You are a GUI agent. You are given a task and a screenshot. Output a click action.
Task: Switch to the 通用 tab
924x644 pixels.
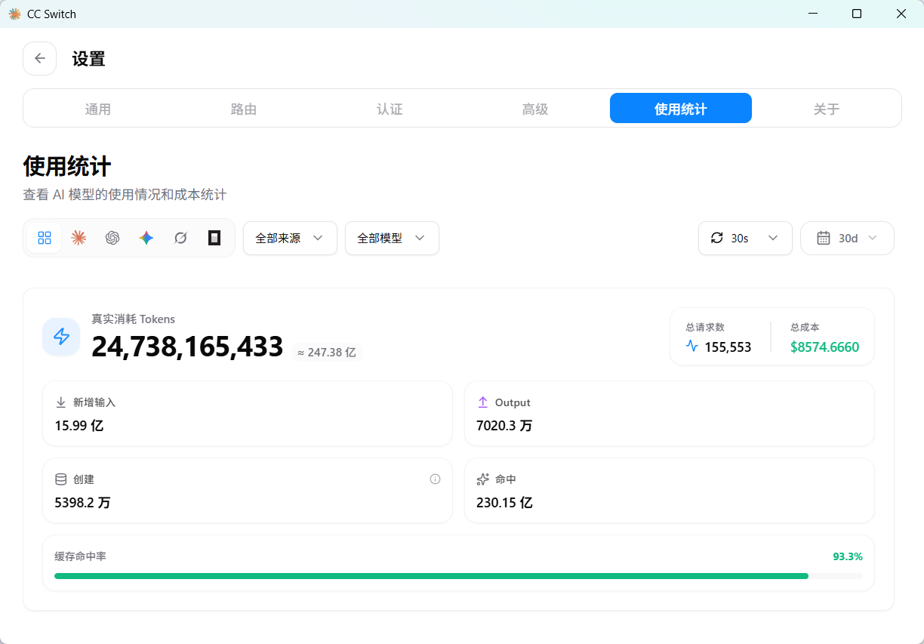pyautogui.click(x=98, y=109)
